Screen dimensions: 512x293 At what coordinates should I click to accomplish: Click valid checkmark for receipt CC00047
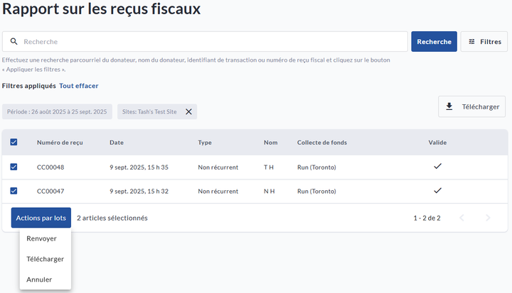pyautogui.click(x=437, y=191)
